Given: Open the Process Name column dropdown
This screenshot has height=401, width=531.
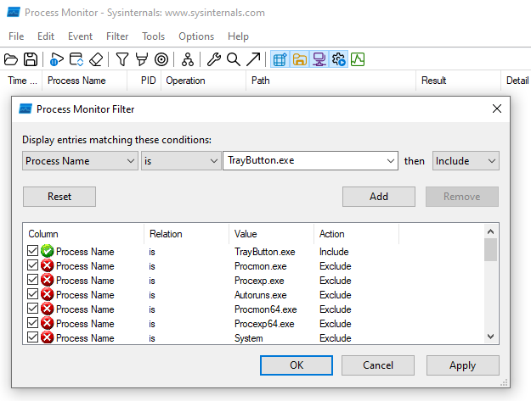Looking at the screenshot, I should click(x=80, y=161).
